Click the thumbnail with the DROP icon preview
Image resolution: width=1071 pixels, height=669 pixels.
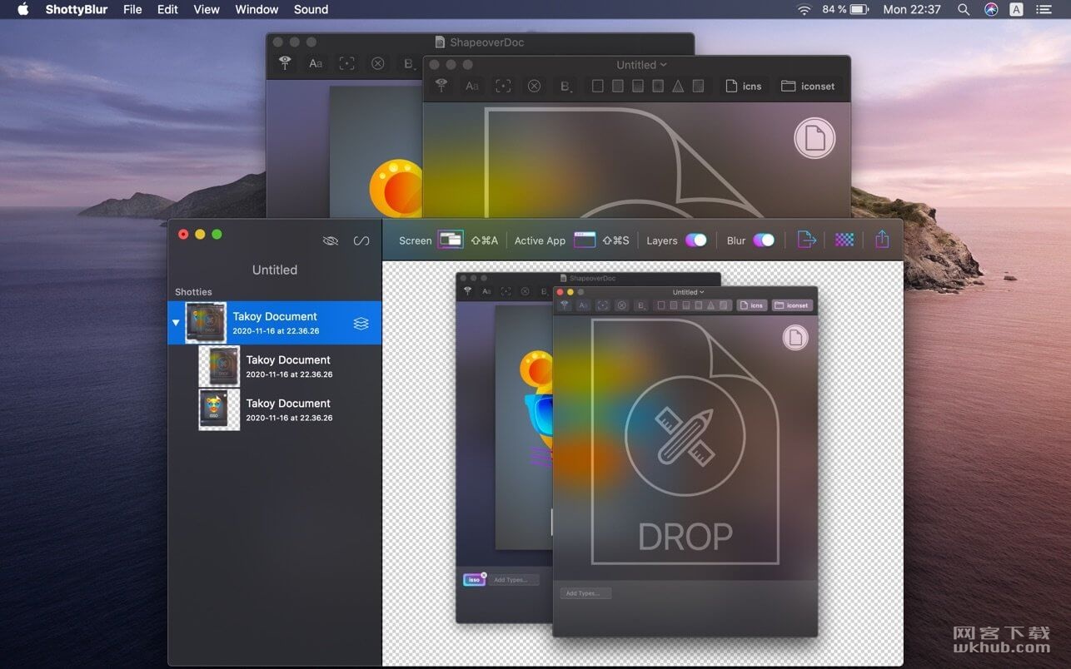click(219, 366)
